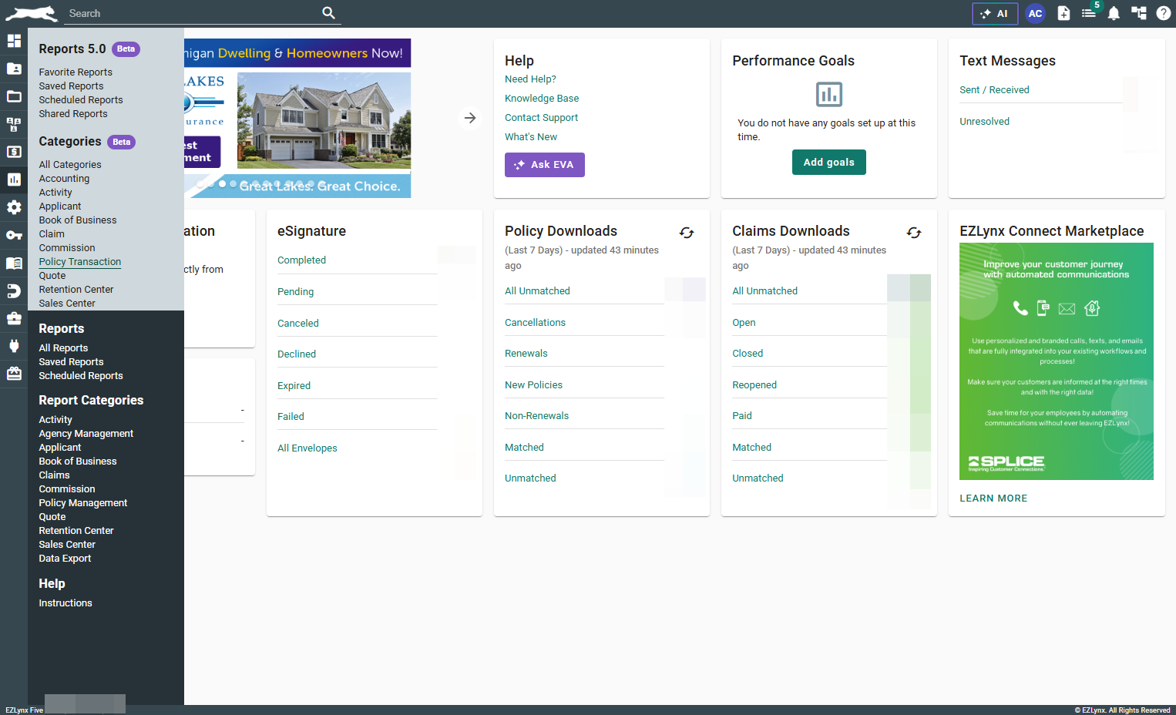Select the Policy Transaction category

tap(80, 262)
